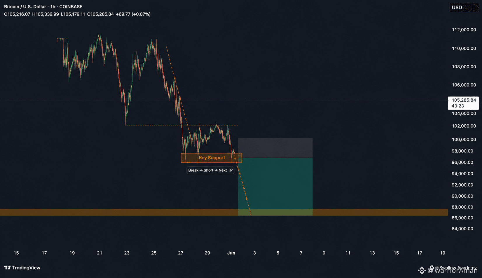Click the 86,000.00 price axis label

point(462,218)
